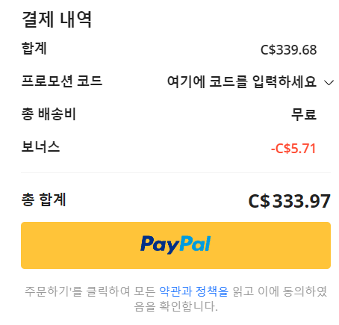Select the red -C$5.71 bonus discount
339x325 pixels.
(x=293, y=149)
